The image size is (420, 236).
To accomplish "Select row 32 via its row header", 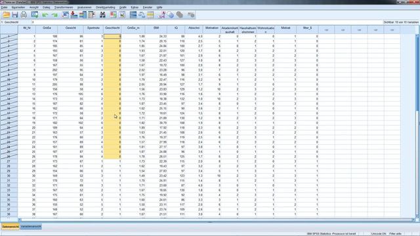I will click(9, 186).
